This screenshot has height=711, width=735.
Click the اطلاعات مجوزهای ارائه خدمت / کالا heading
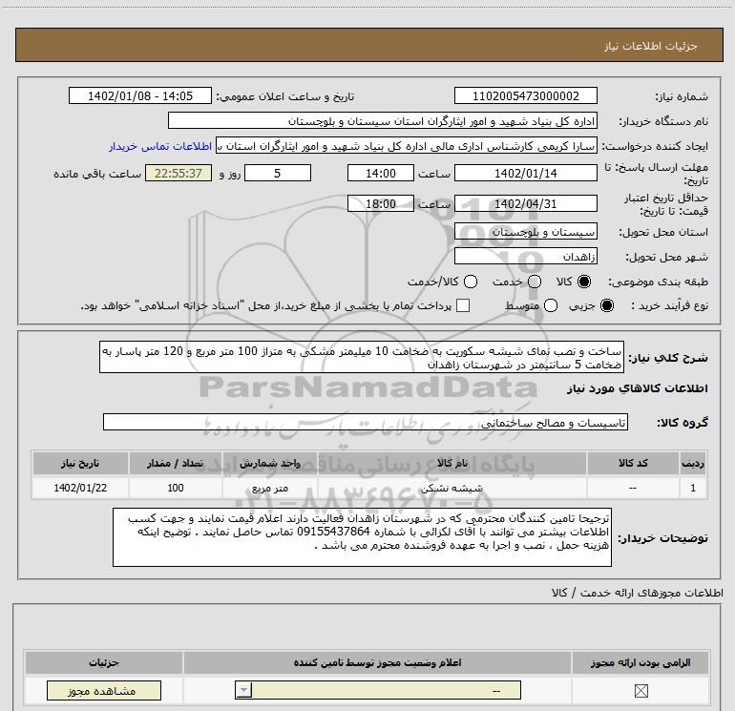pos(637,593)
